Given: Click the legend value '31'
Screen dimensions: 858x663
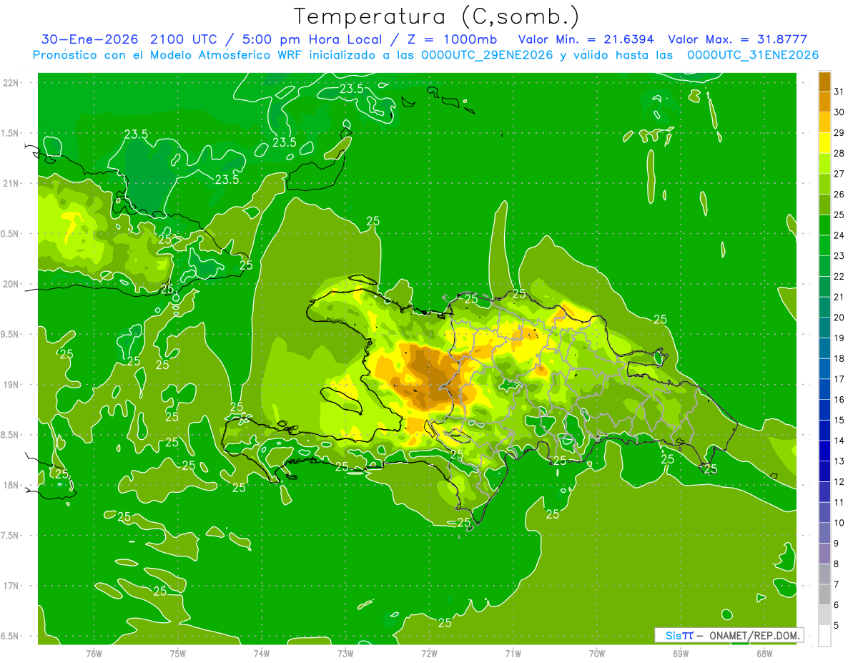Looking at the screenshot, I should point(839,92).
